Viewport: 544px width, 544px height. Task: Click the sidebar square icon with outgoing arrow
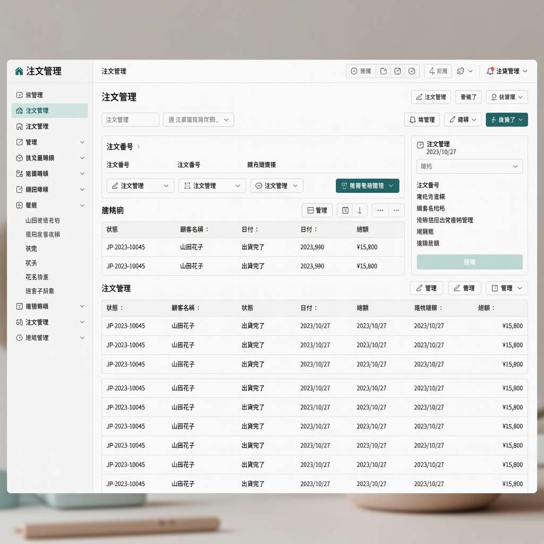pyautogui.click(x=20, y=190)
